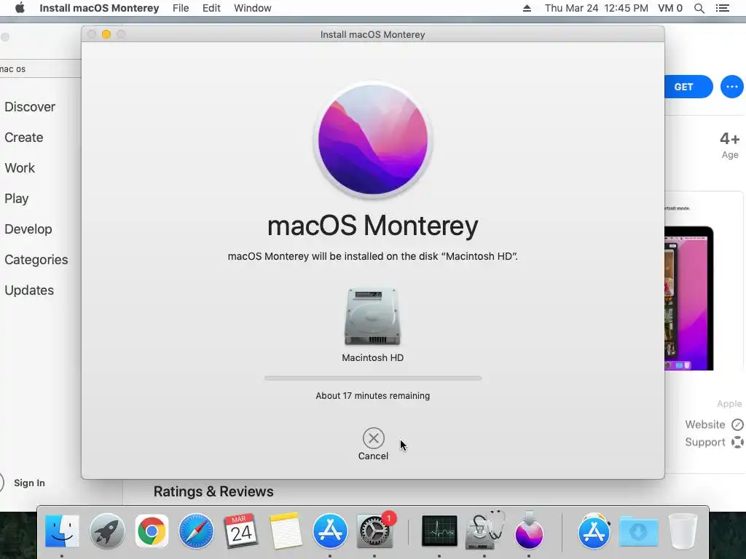This screenshot has width=746, height=559.
Task: Open the Support link in App Store
Action: [705, 442]
